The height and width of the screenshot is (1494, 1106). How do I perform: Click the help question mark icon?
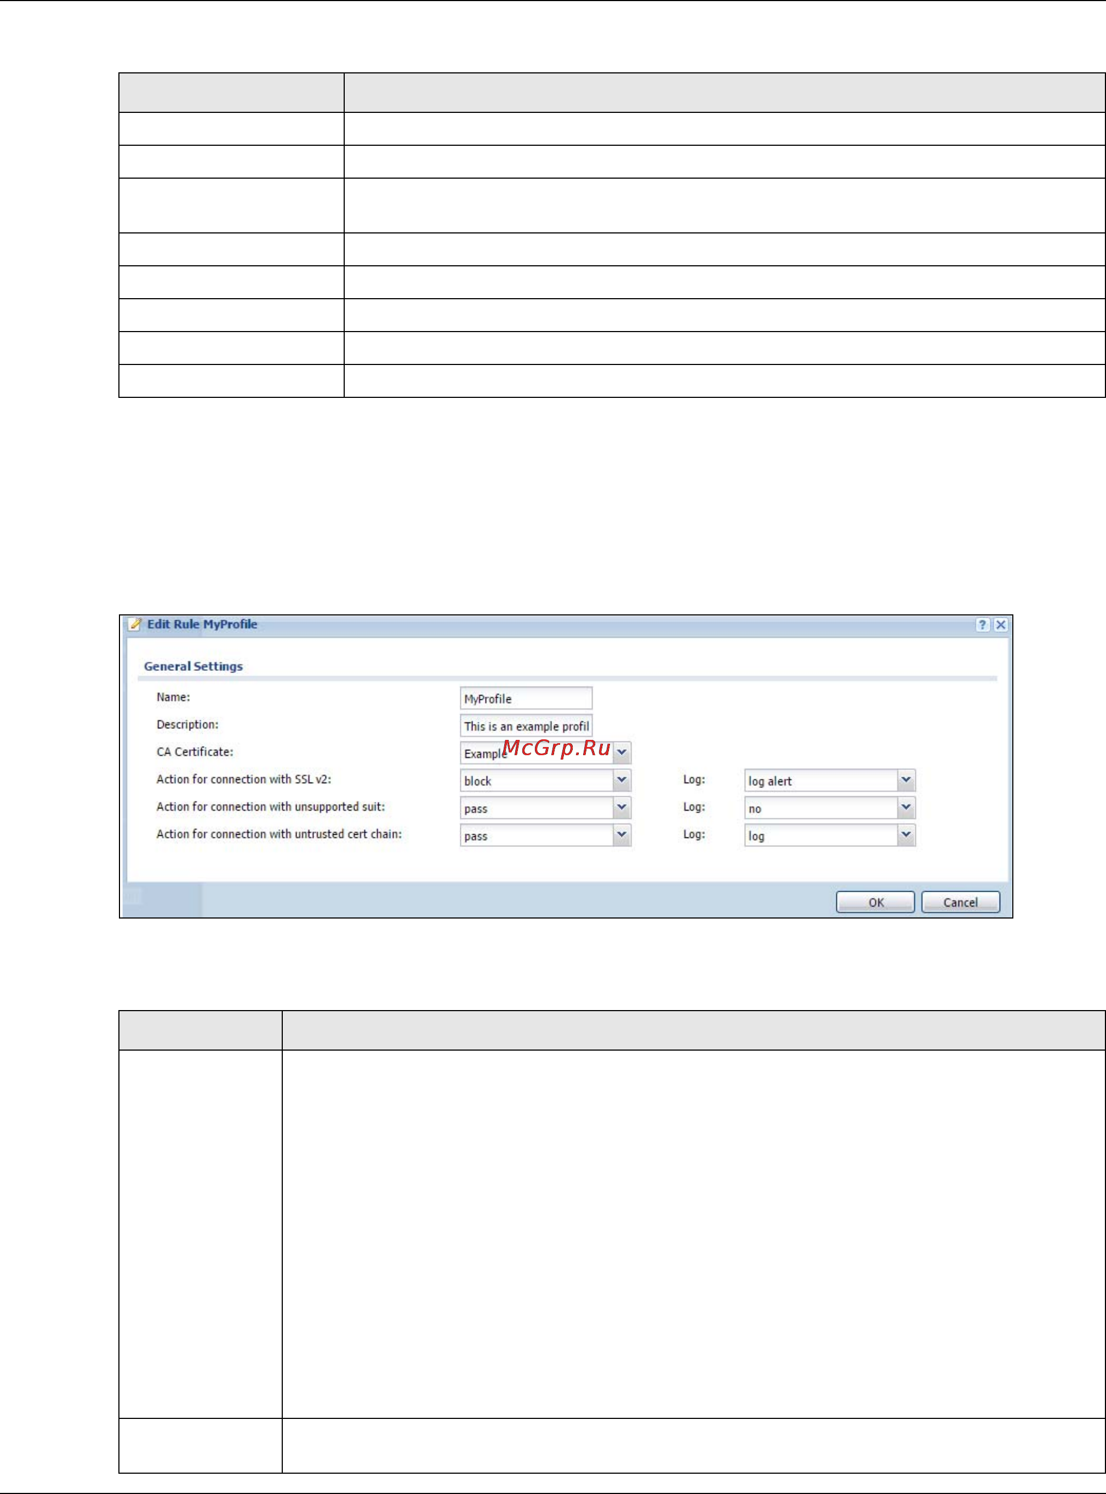coord(982,624)
